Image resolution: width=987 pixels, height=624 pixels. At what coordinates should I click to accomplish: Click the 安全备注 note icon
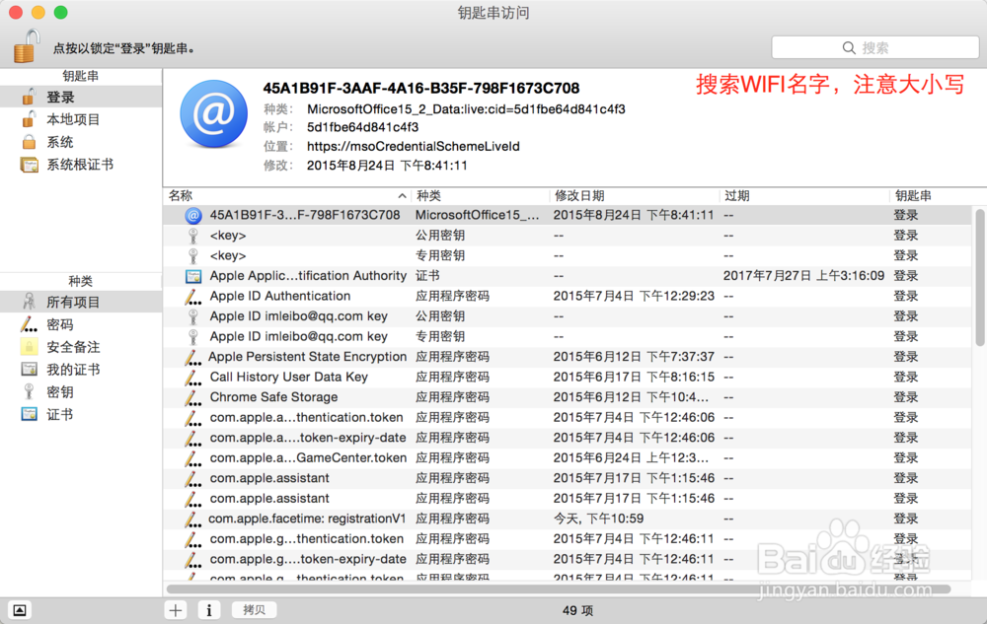click(29, 347)
